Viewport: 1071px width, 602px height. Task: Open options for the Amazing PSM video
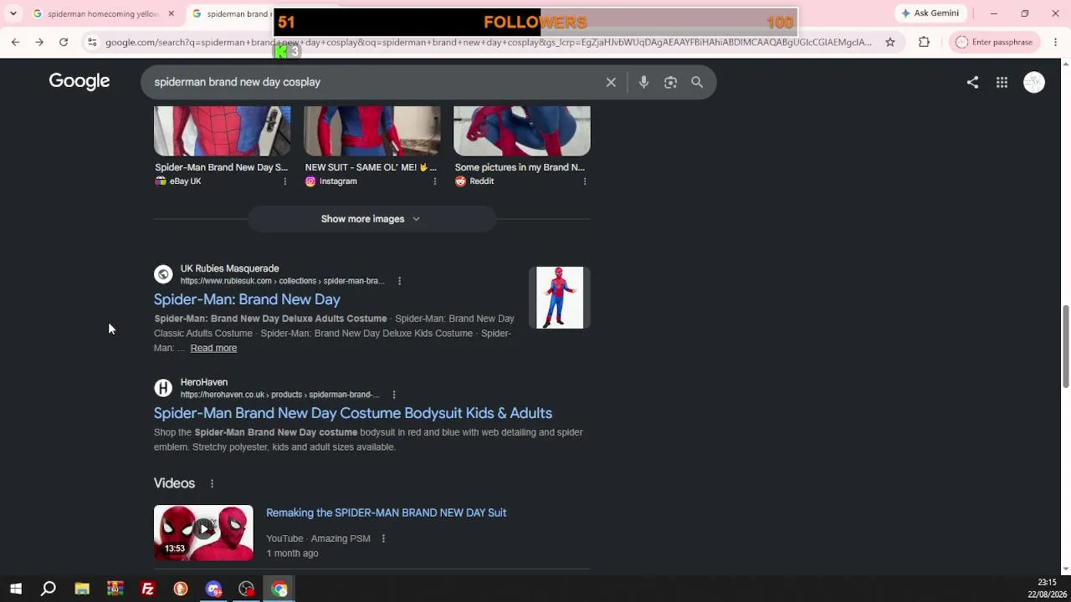(383, 538)
